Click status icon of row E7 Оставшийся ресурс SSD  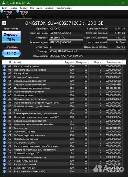tap(4, 153)
